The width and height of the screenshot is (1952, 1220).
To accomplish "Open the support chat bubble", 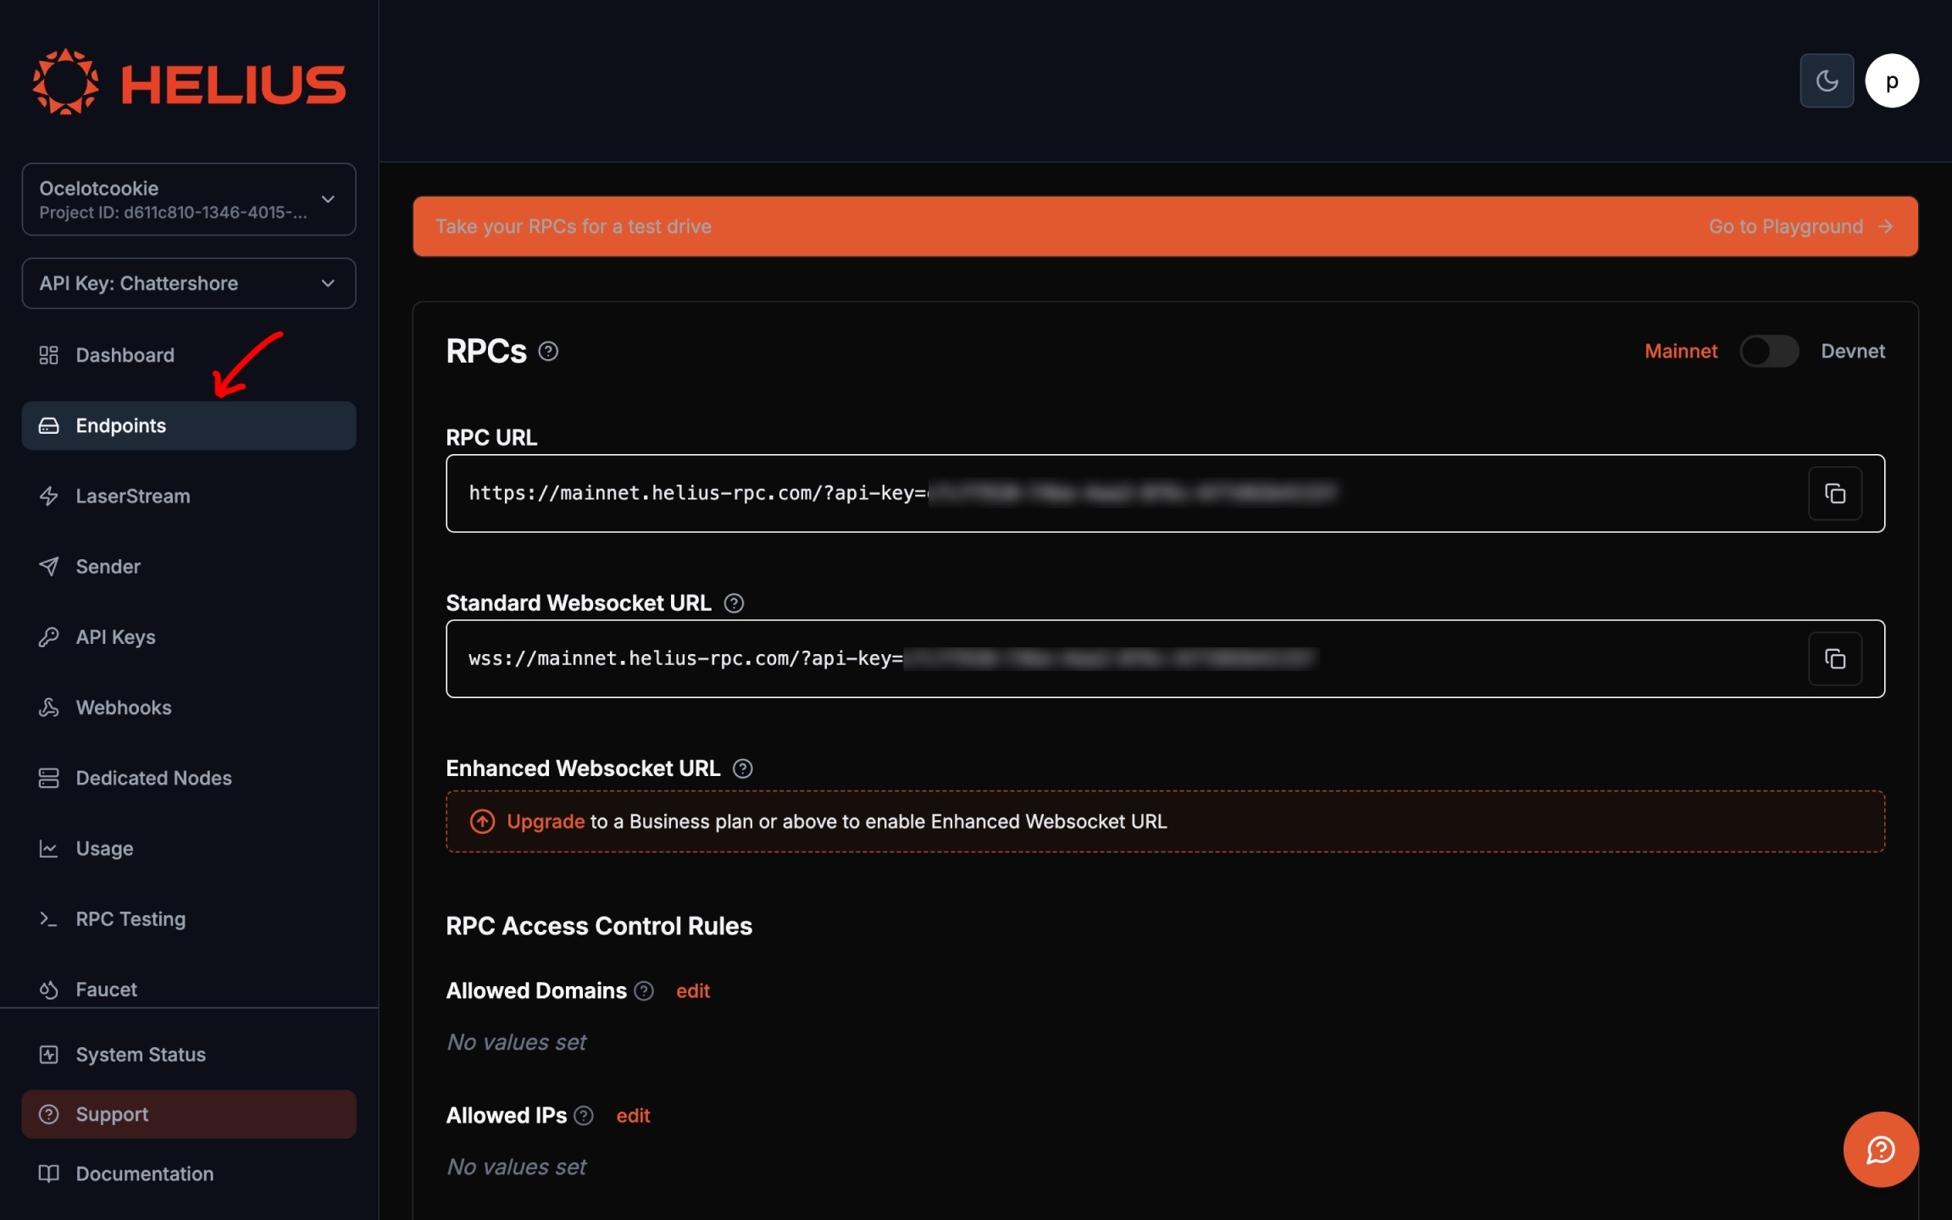I will (x=1880, y=1150).
